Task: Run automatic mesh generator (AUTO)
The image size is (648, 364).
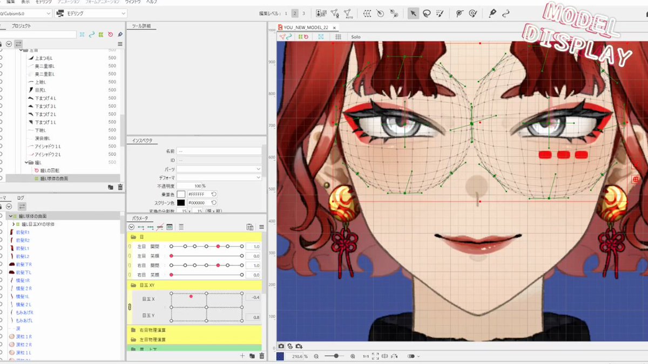Action: 348,13
